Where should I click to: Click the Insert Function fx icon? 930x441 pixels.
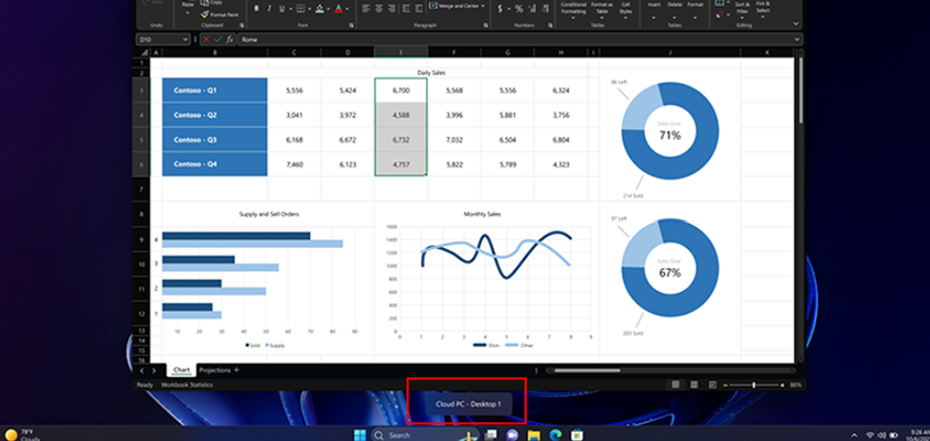(230, 40)
